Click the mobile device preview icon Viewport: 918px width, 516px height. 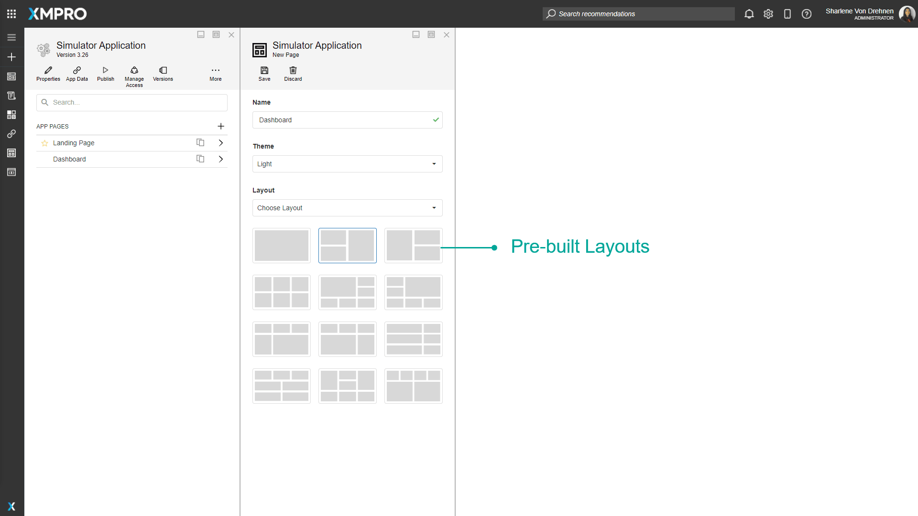coord(787,14)
